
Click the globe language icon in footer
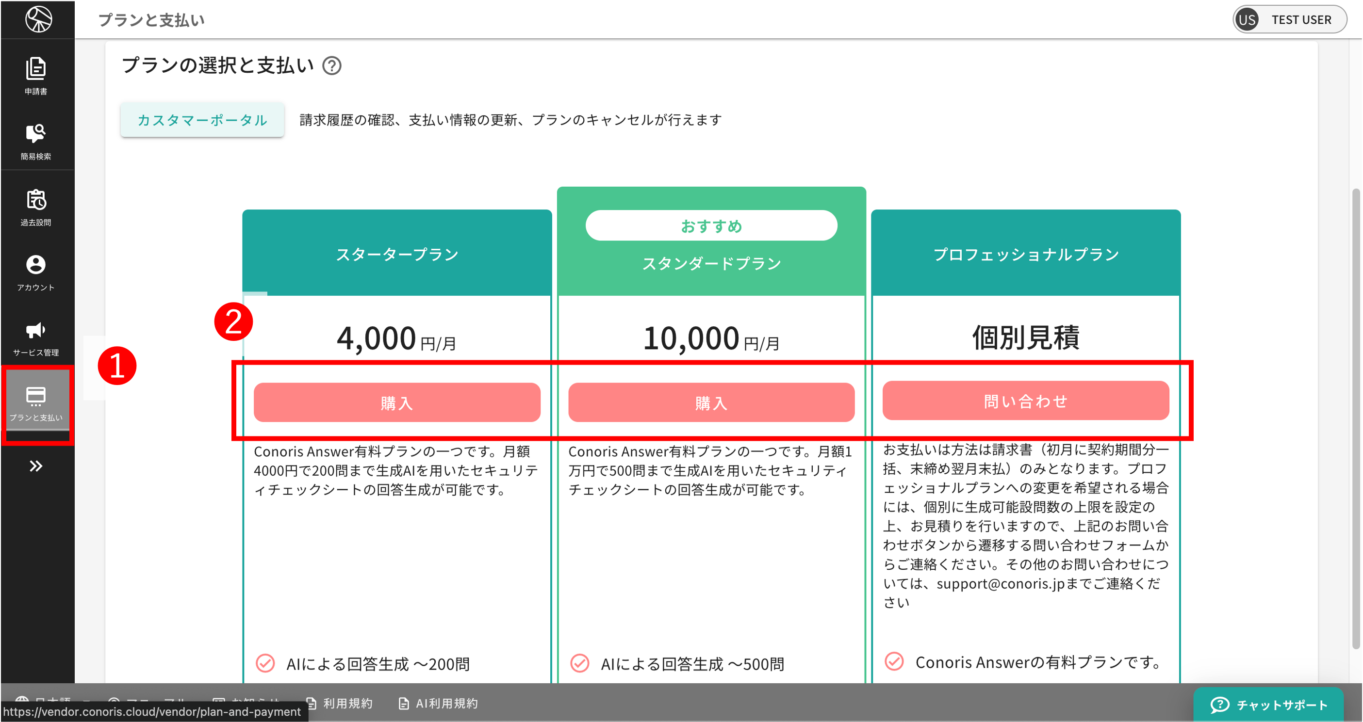[22, 699]
